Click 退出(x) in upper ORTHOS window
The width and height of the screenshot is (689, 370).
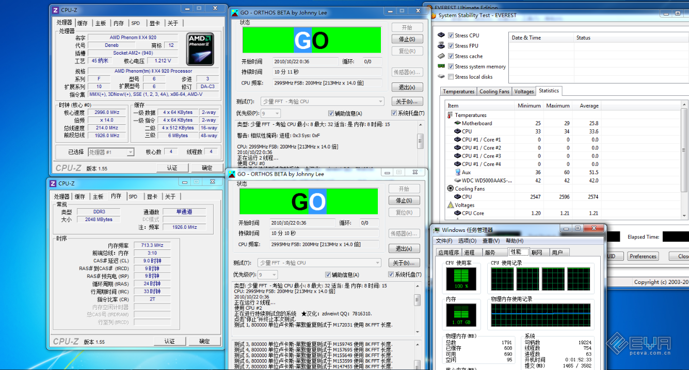tap(407, 87)
